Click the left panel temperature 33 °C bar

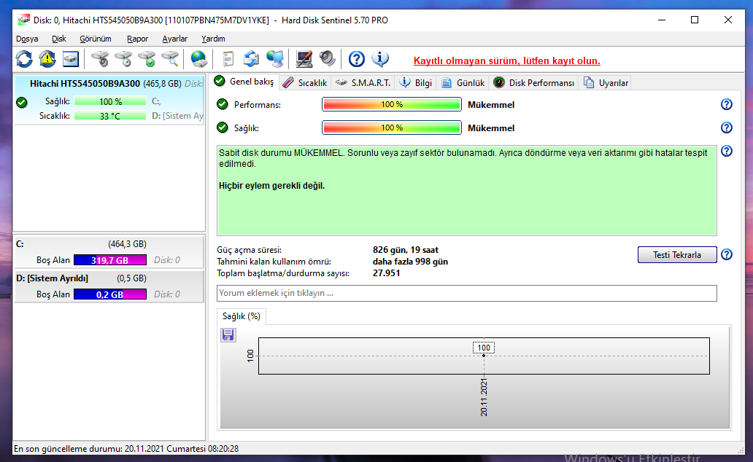110,116
